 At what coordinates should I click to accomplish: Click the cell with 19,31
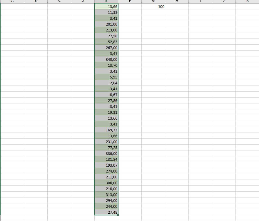tap(106, 112)
